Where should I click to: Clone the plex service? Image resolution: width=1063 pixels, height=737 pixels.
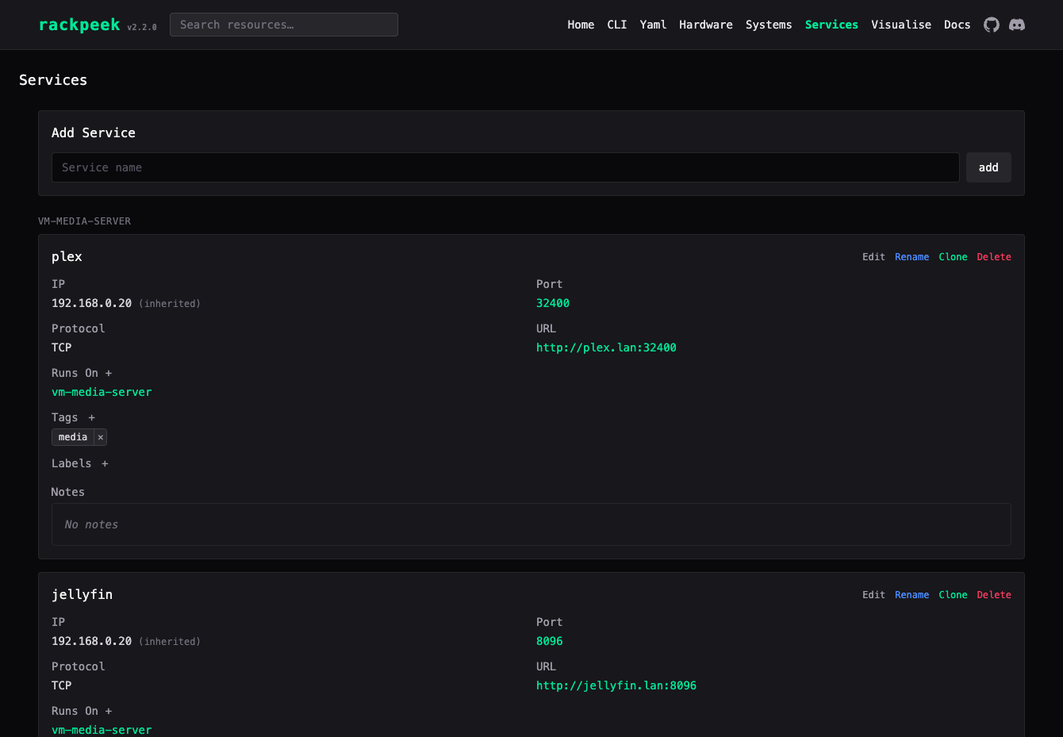pyautogui.click(x=953, y=257)
